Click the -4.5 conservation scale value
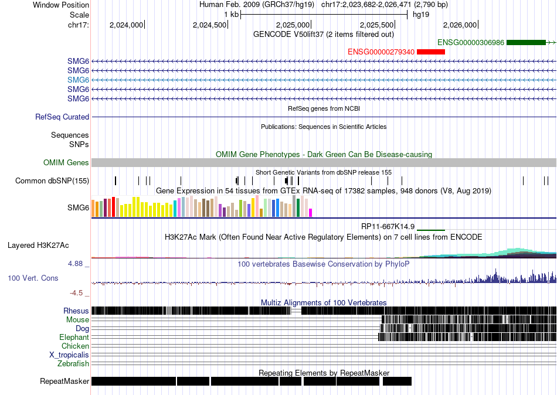 [x=76, y=293]
